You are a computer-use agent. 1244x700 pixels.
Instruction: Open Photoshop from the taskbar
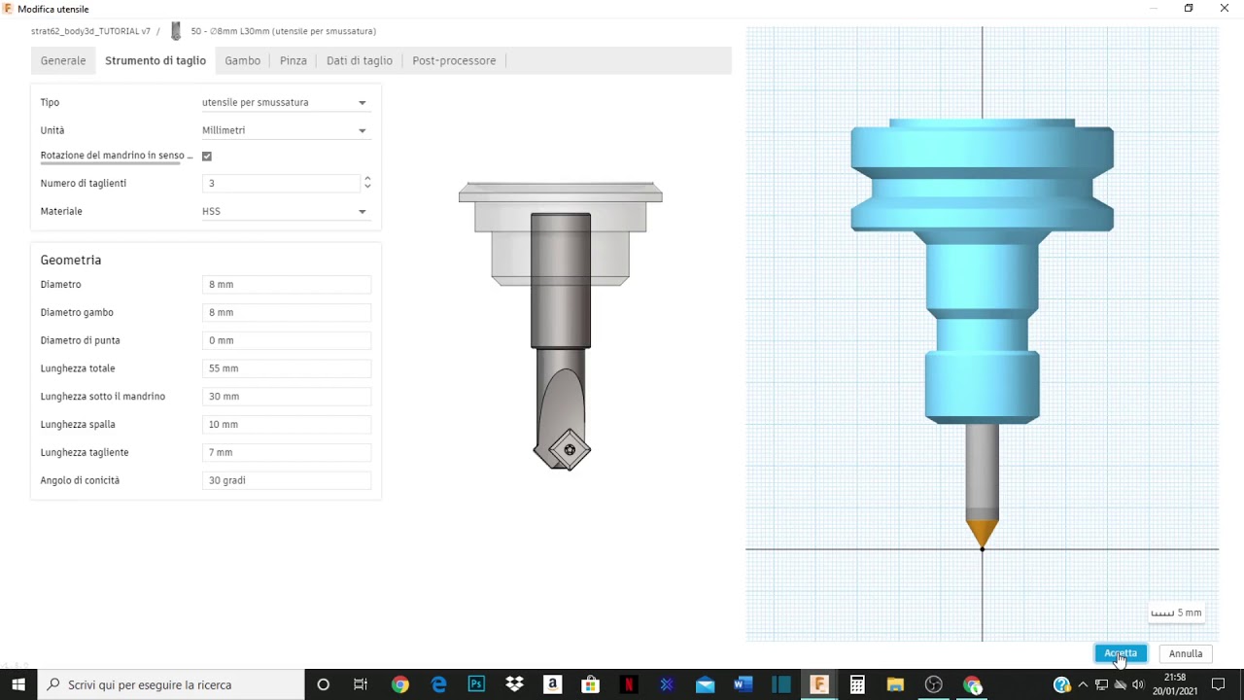(x=476, y=684)
